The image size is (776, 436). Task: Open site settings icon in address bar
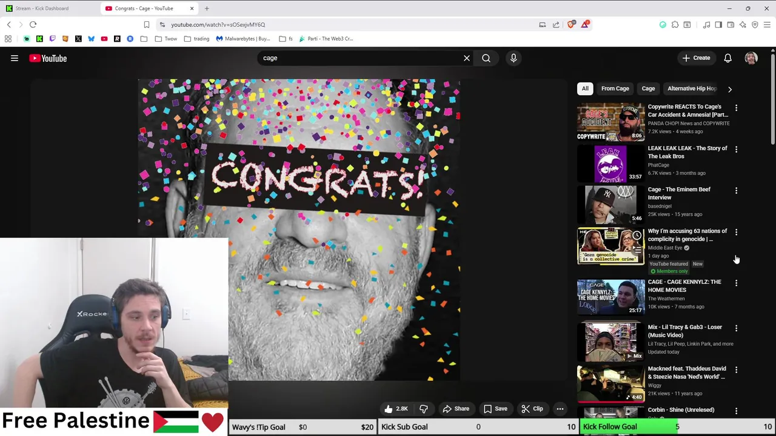click(x=162, y=25)
